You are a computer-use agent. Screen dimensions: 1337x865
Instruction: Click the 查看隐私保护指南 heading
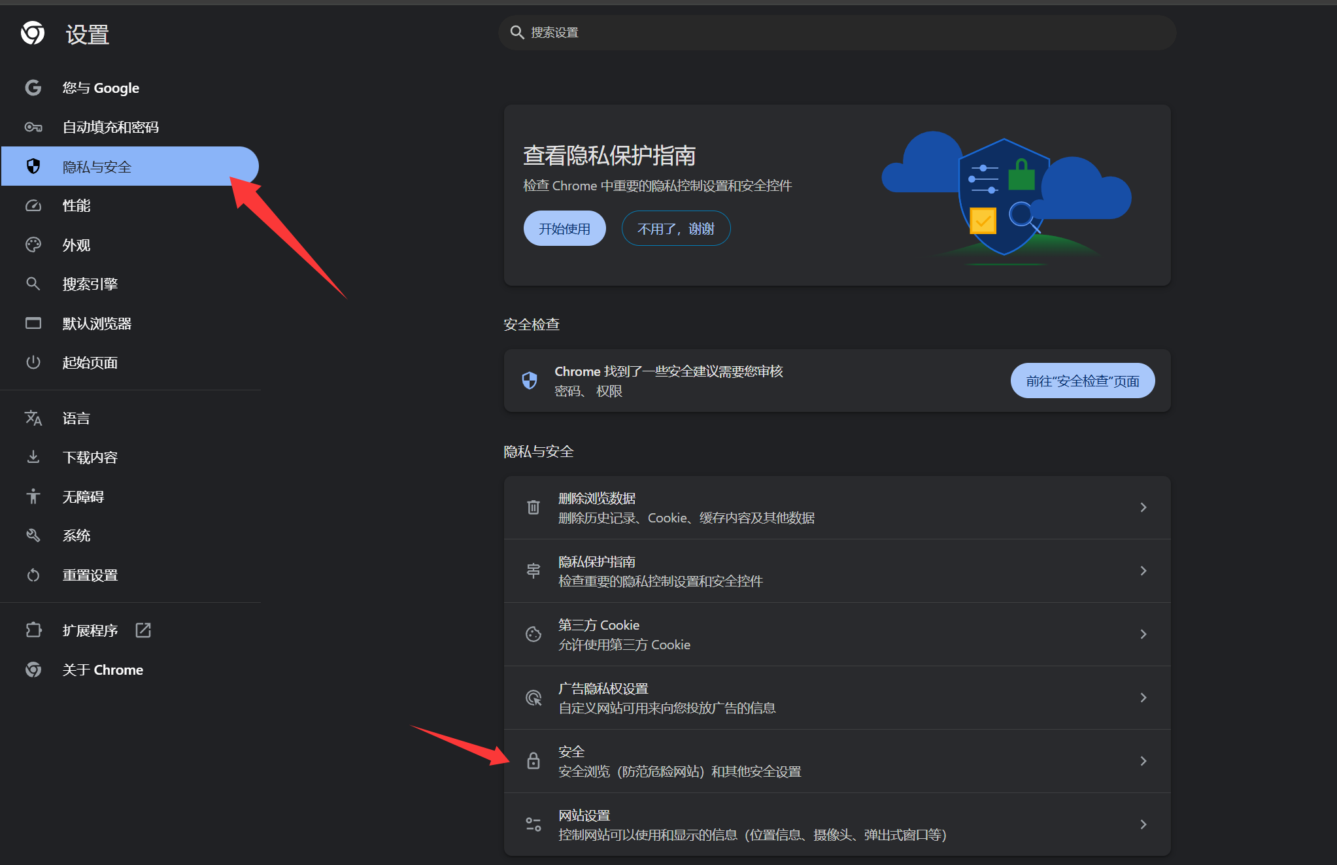(x=609, y=156)
